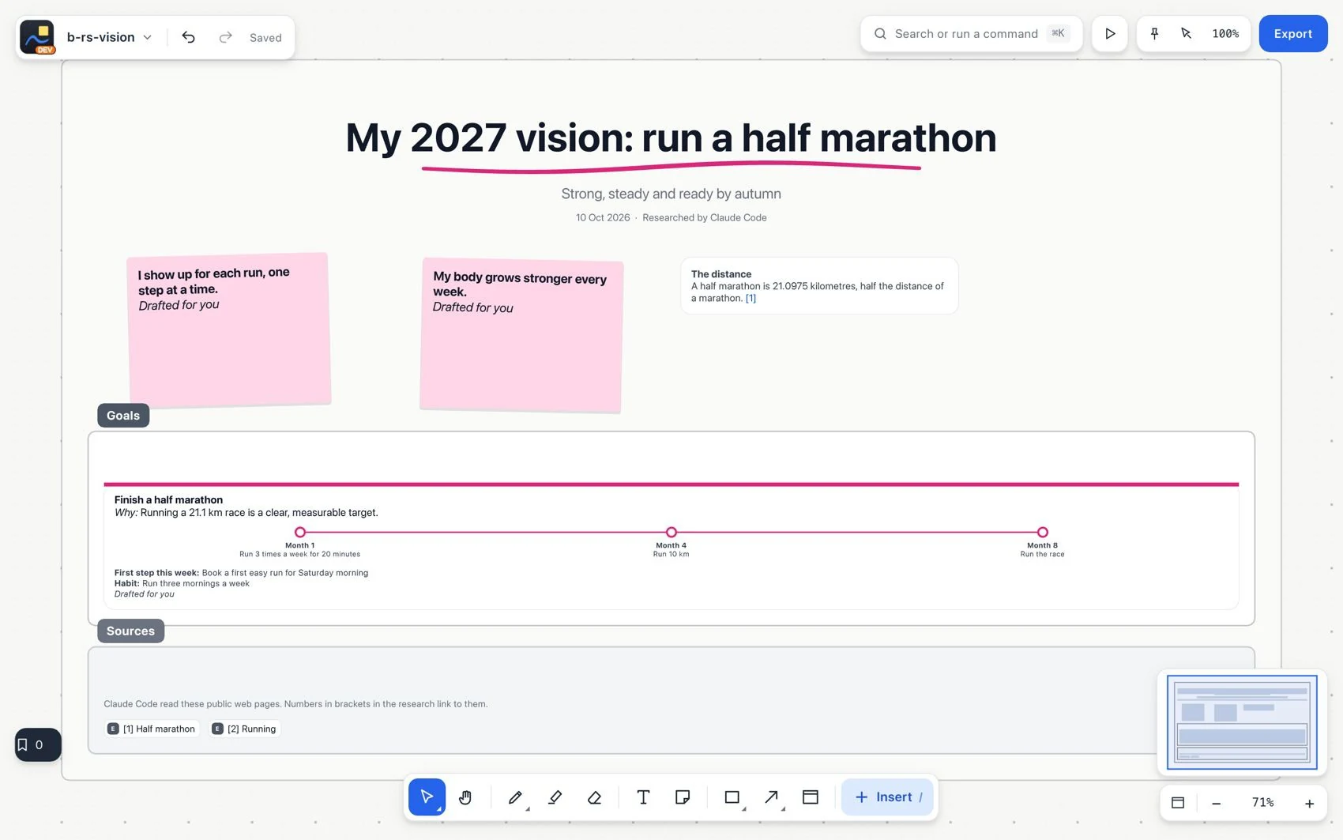Redo the last undone action
Viewport: 1343px width, 840px height.
[x=225, y=37]
